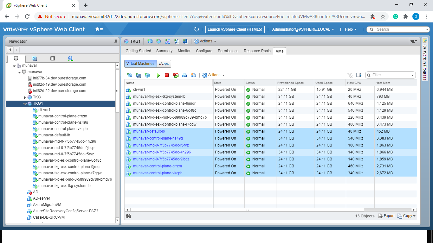
Task: Select cli-vm1 row in VM table
Action: point(270,90)
